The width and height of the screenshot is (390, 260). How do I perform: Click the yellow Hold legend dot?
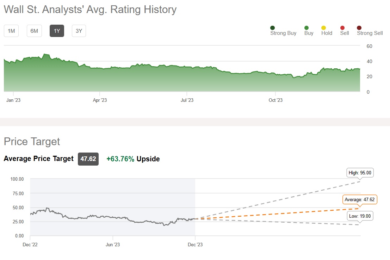323,28
